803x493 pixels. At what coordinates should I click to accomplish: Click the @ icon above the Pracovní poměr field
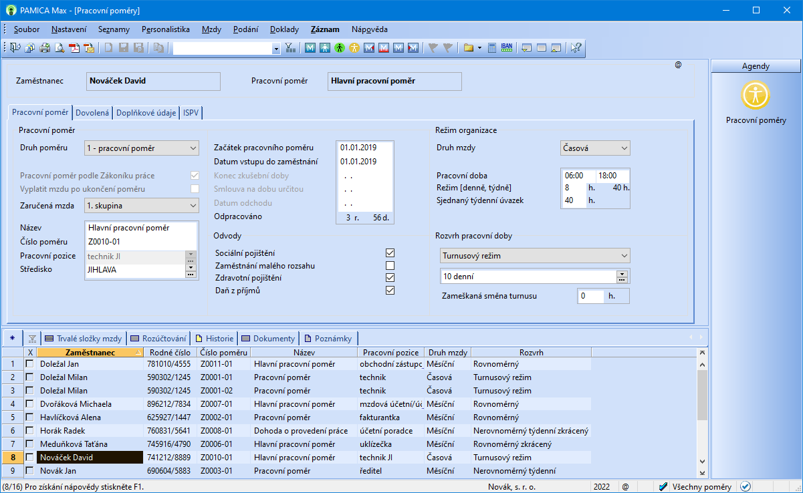tap(678, 65)
